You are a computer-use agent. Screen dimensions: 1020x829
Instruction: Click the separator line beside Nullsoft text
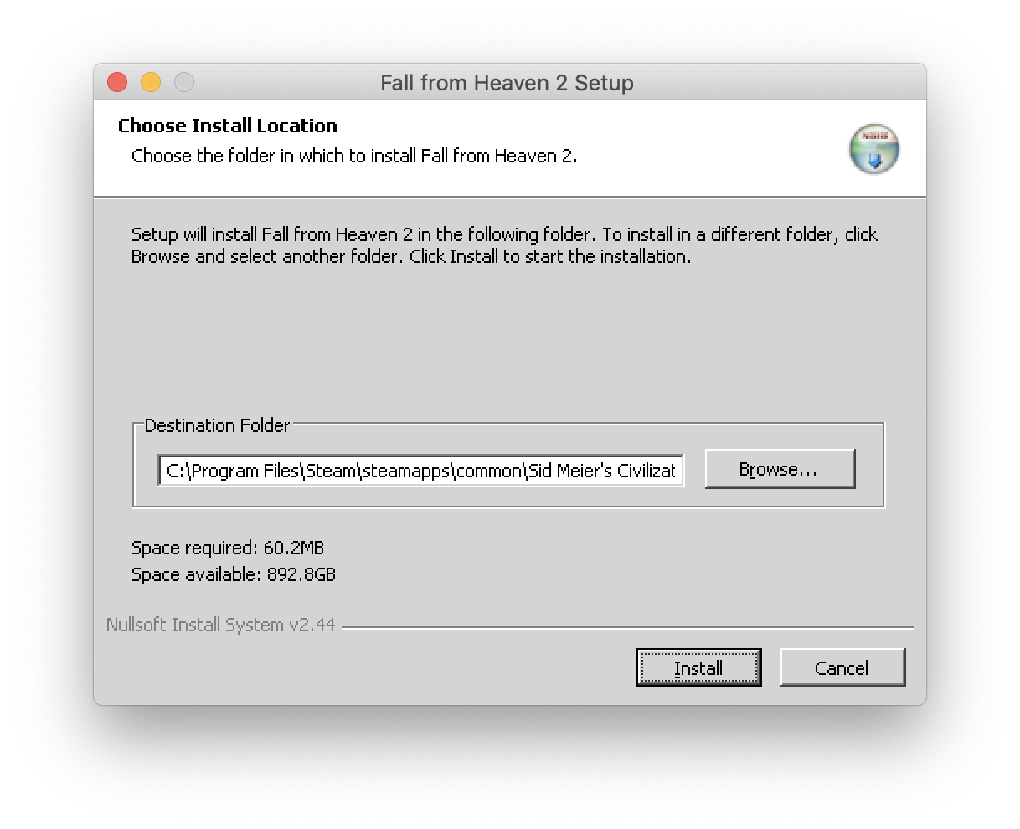[x=628, y=627]
